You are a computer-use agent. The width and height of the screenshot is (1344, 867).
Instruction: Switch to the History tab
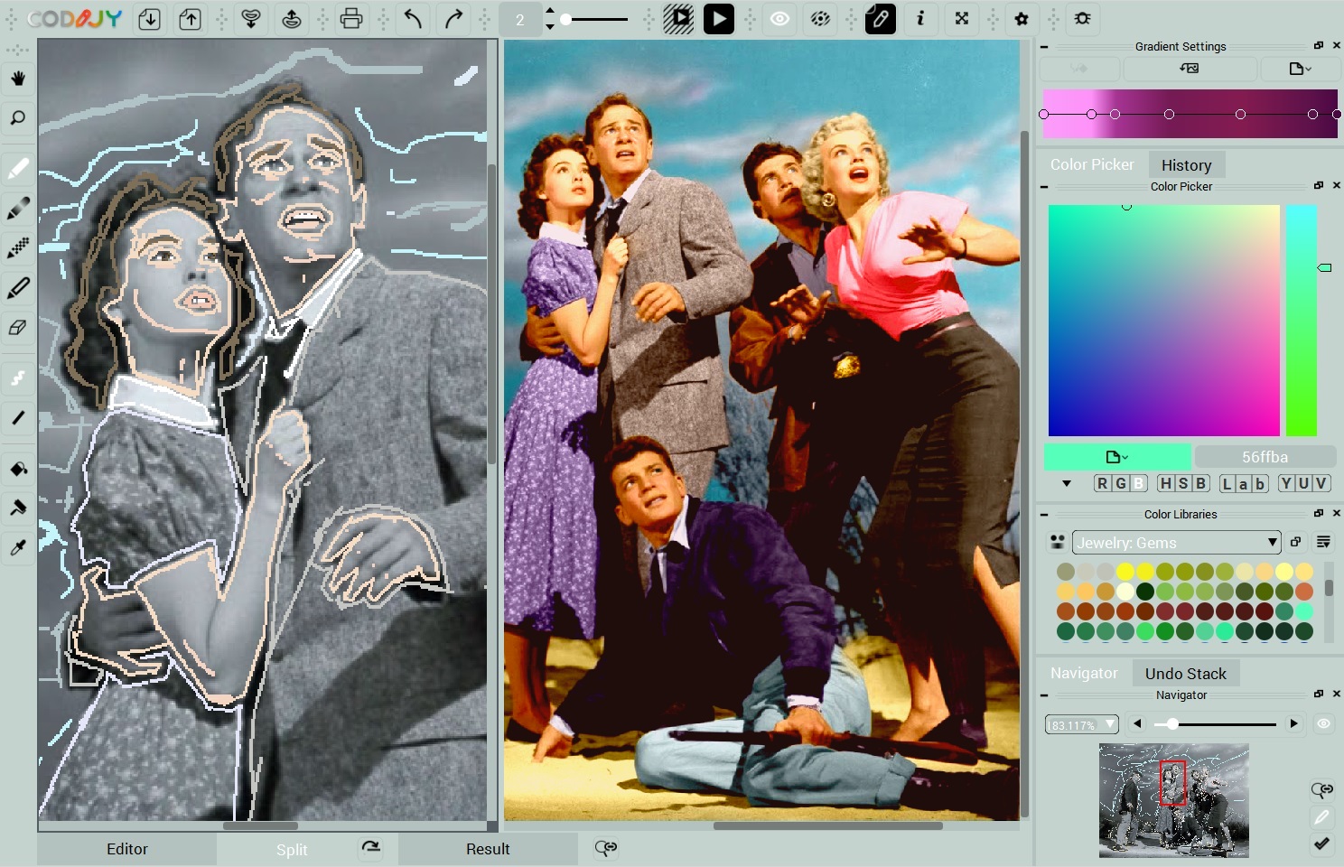(x=1186, y=164)
